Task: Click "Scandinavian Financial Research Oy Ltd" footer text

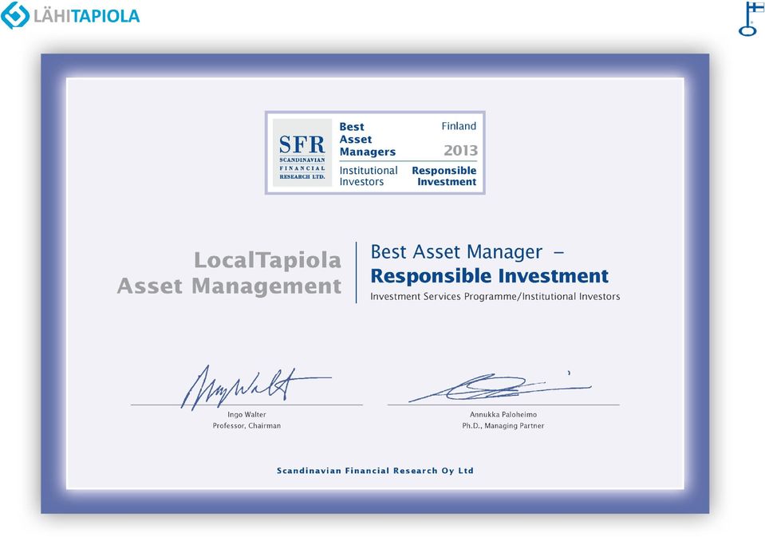Action: click(375, 471)
